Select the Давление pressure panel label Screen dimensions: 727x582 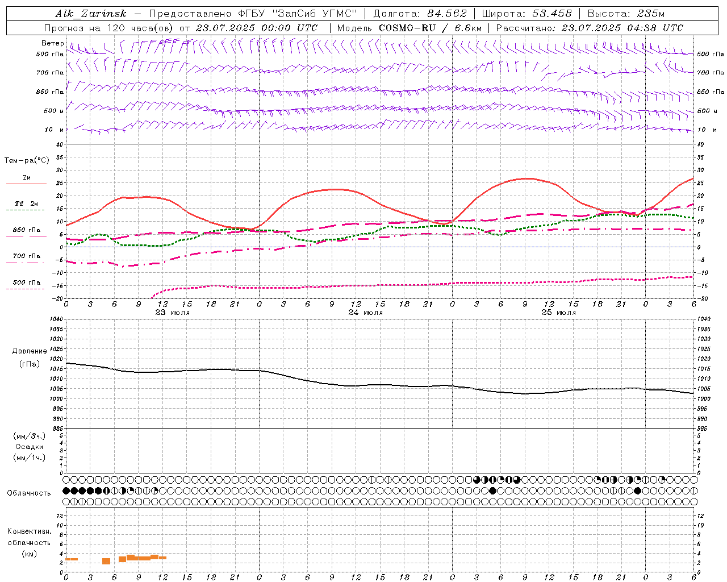30,351
